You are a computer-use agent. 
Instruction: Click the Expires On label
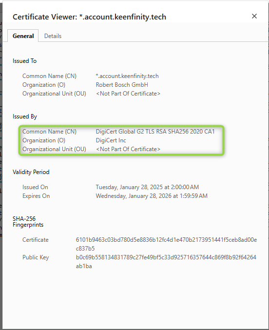click(36, 196)
